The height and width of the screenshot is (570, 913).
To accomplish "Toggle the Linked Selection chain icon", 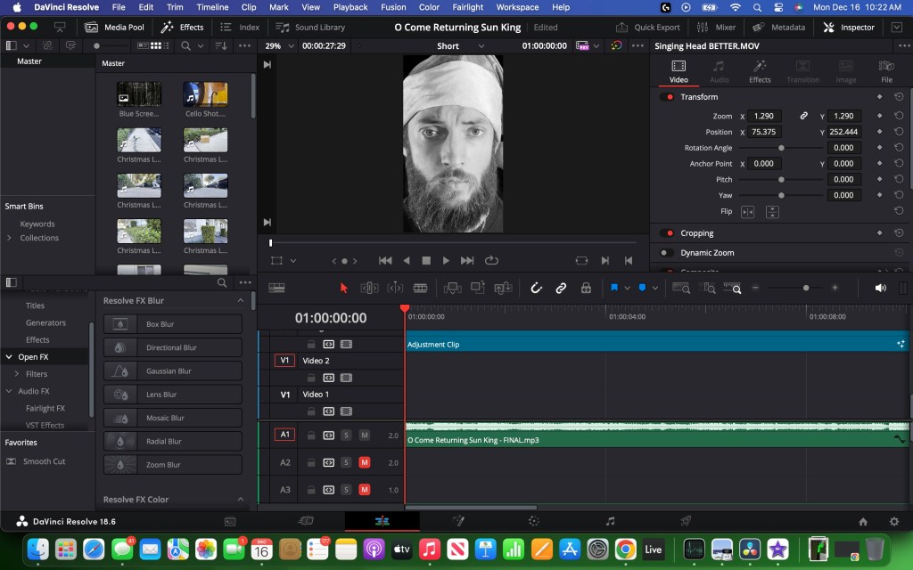I will click(x=561, y=288).
